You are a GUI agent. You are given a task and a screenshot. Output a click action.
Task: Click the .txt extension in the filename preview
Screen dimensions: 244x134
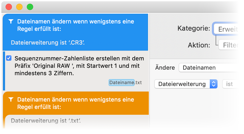[x=138, y=83]
